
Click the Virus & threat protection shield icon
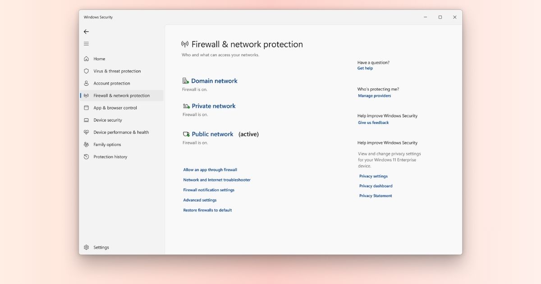pyautogui.click(x=86, y=71)
